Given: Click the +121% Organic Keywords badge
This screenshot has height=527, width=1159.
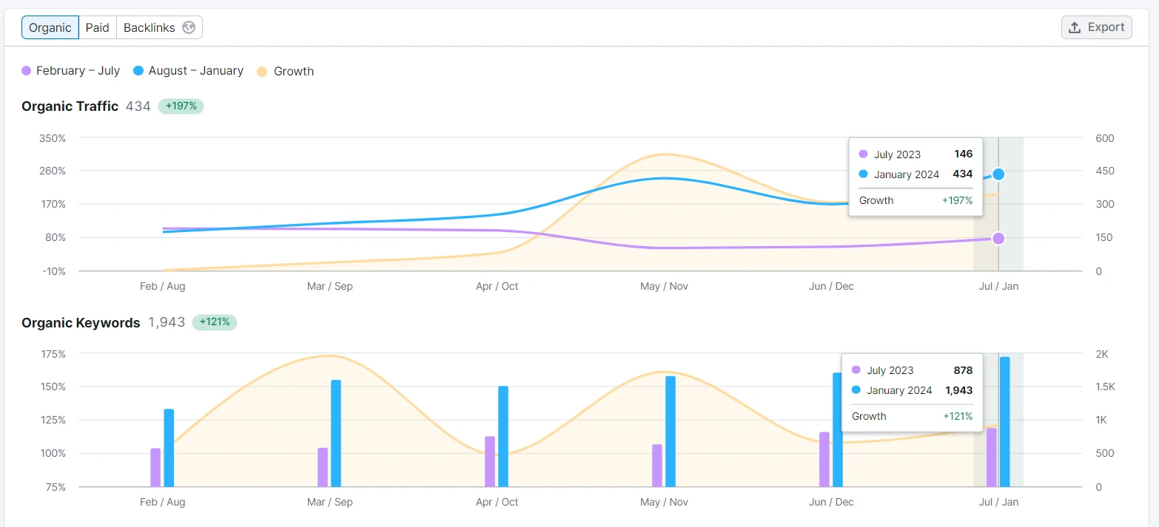Looking at the screenshot, I should (x=215, y=322).
